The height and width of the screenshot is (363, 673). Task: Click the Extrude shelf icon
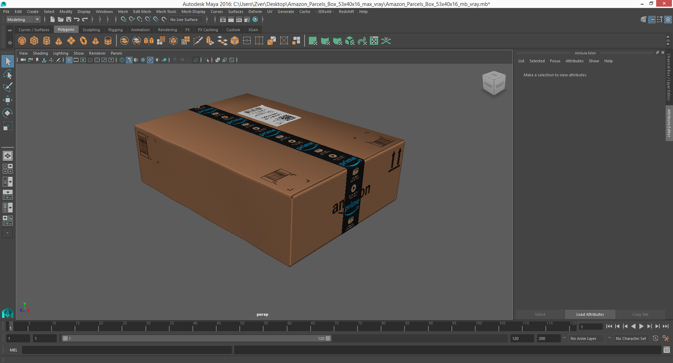click(210, 41)
